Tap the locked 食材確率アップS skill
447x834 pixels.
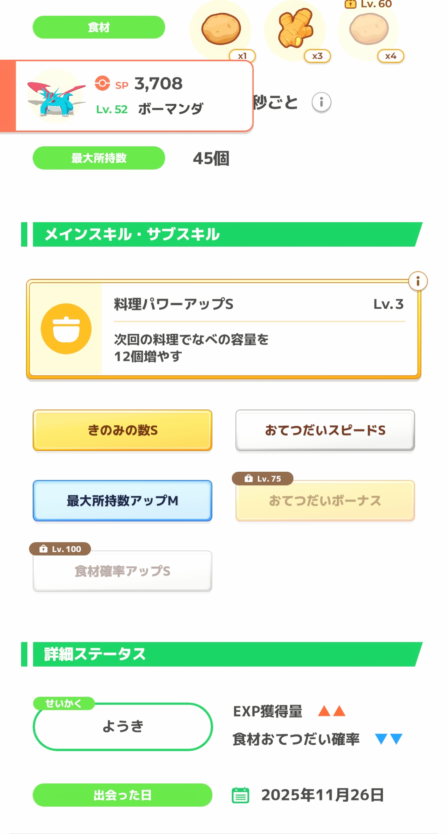(123, 571)
